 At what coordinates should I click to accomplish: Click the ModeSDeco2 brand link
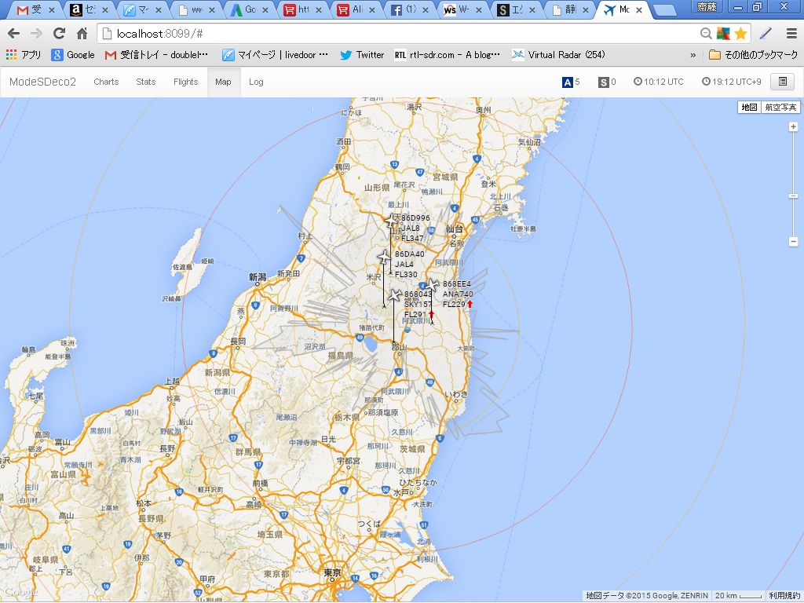click(x=42, y=82)
